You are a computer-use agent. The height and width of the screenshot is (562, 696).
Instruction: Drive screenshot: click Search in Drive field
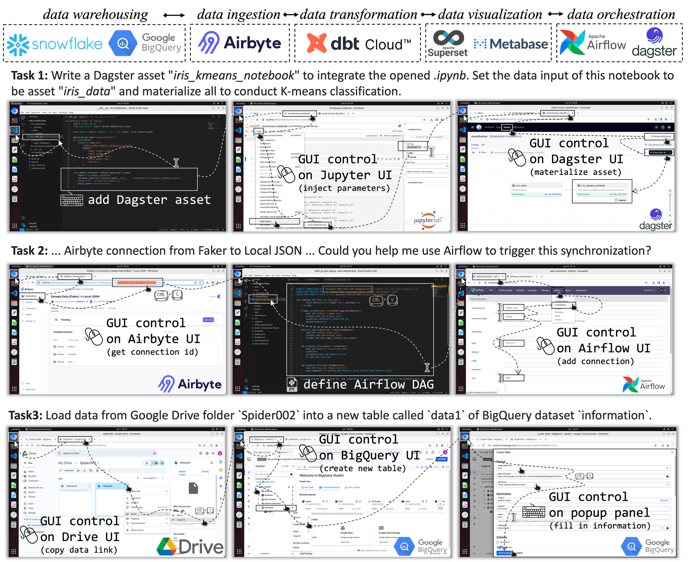click(107, 453)
